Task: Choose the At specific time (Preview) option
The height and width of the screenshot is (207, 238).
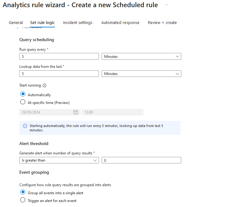Action: (23, 102)
